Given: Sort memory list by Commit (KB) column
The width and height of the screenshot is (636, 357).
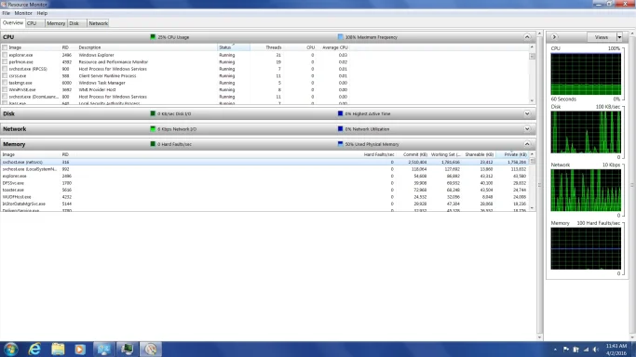Looking at the screenshot, I should tap(413, 154).
